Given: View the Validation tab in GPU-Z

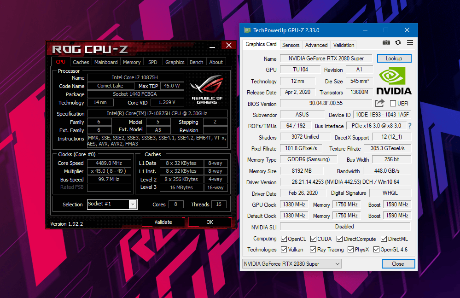Looking at the screenshot, I should (344, 45).
